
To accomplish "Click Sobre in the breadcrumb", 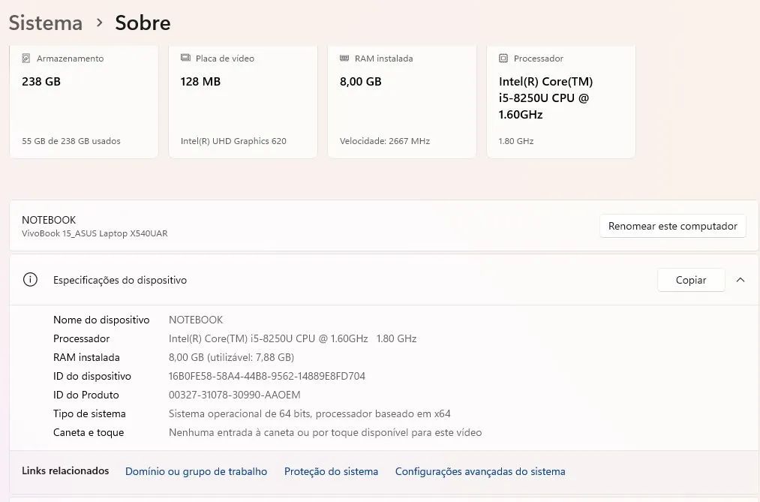I will click(x=142, y=23).
